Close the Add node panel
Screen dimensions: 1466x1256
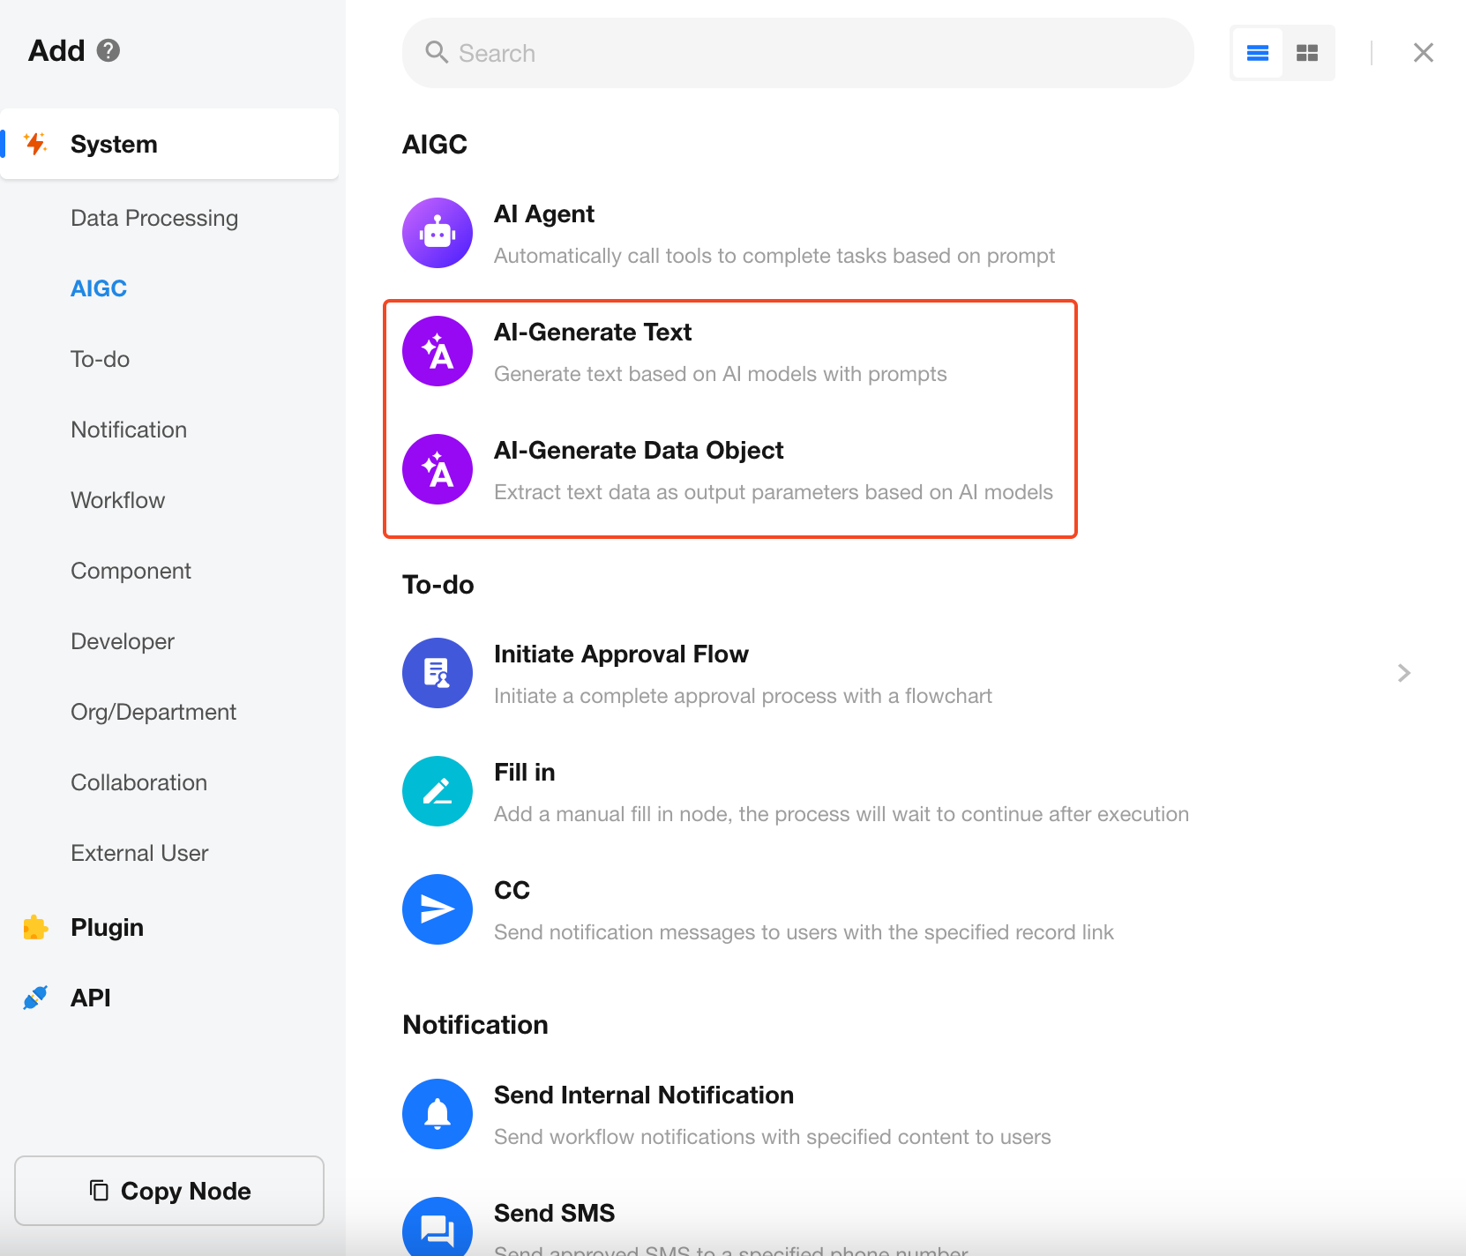pos(1423,53)
